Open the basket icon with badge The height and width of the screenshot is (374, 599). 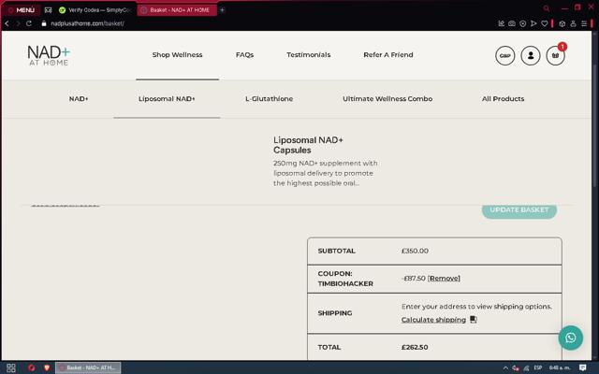point(555,56)
